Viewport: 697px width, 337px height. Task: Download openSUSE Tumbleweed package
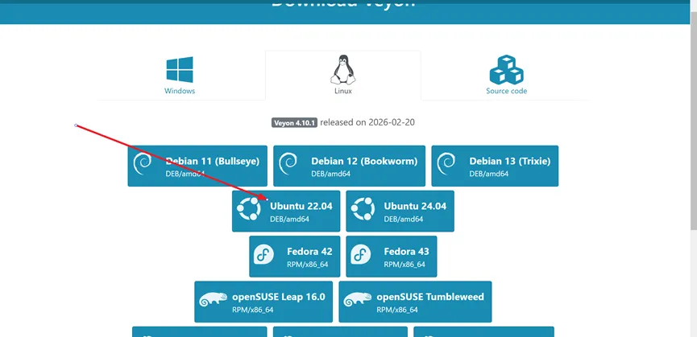tap(415, 302)
